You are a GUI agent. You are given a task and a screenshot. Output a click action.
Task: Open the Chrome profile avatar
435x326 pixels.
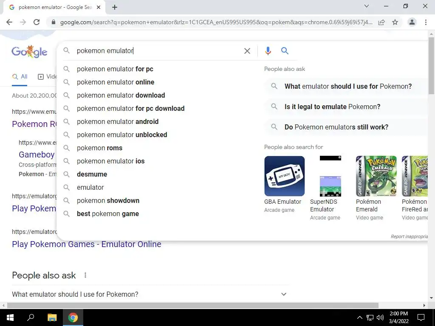(x=412, y=22)
